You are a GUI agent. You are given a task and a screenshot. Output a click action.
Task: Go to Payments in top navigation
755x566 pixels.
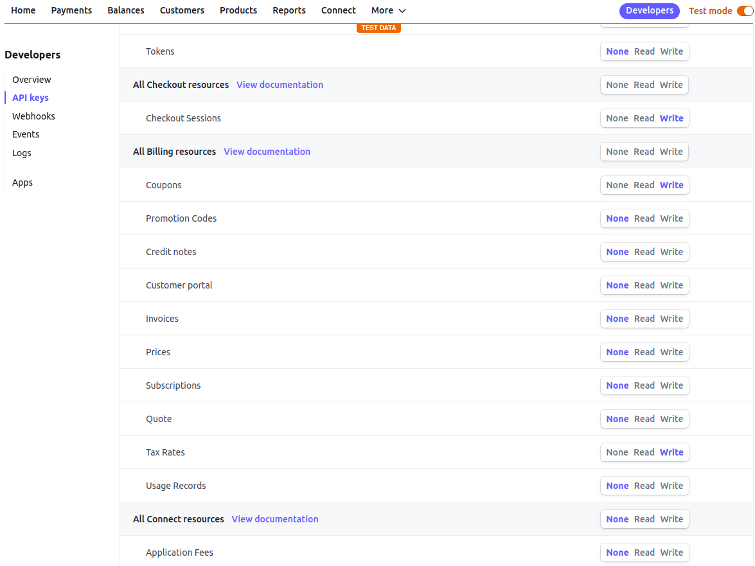[71, 10]
